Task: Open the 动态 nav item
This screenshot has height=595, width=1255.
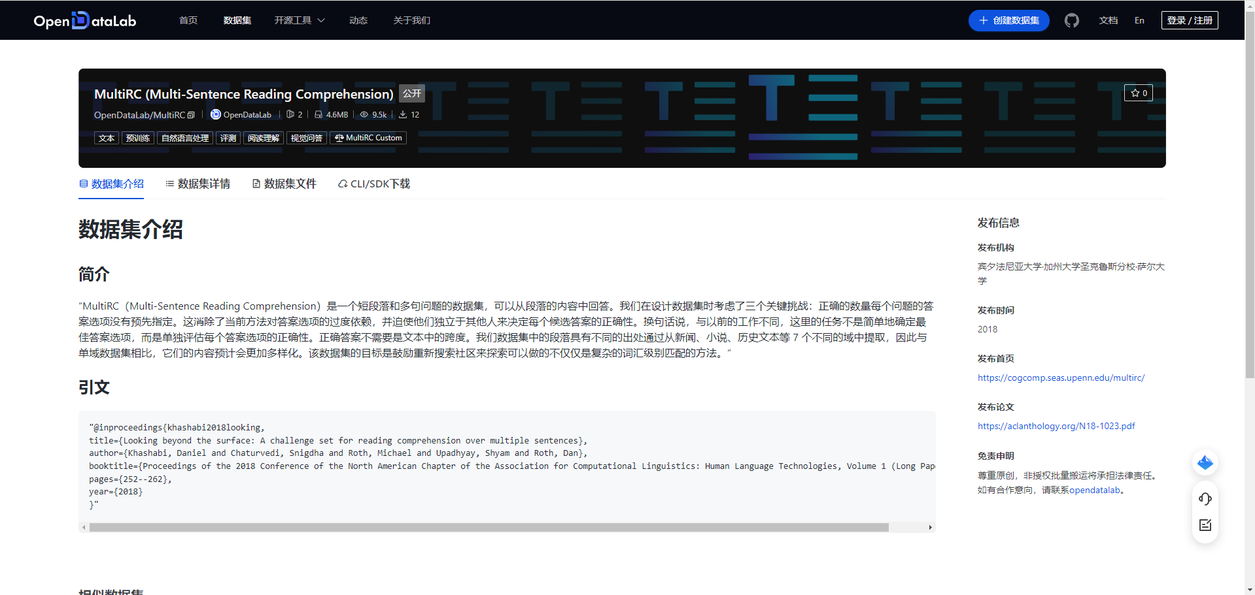Action: tap(358, 20)
